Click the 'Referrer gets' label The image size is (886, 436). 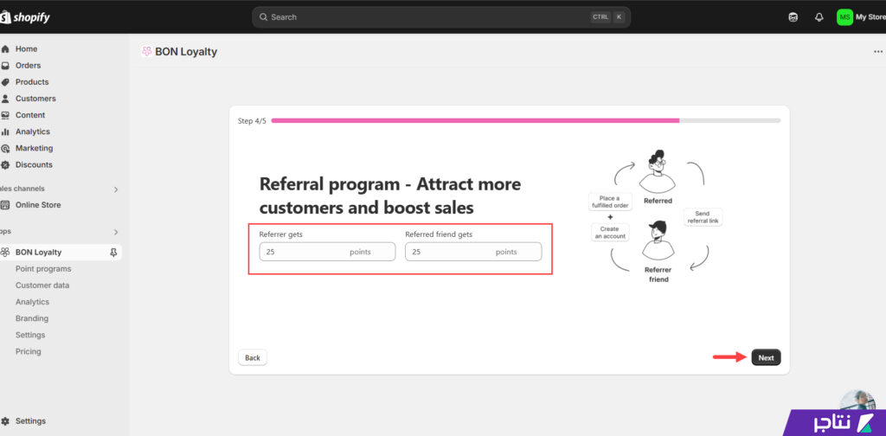coord(281,234)
